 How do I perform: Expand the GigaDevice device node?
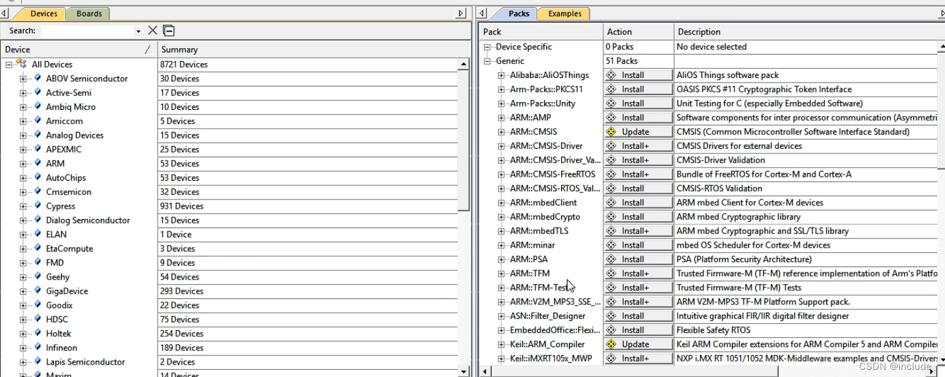[23, 291]
